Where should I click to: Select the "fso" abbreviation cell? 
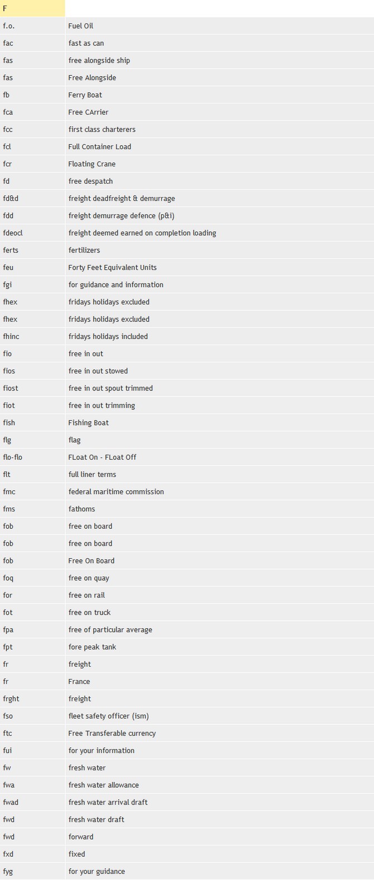tap(8, 716)
